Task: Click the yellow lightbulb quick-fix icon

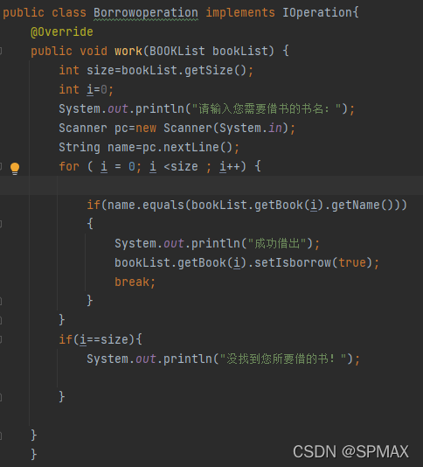Action: (15, 169)
